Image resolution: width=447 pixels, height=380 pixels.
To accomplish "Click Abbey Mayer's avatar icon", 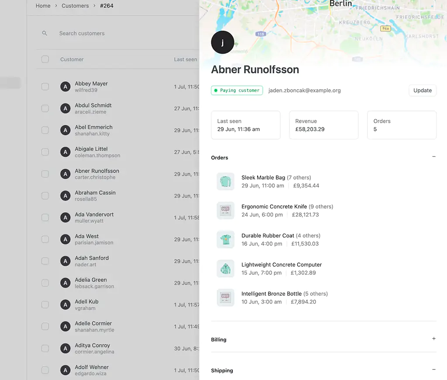I will 65,87.
